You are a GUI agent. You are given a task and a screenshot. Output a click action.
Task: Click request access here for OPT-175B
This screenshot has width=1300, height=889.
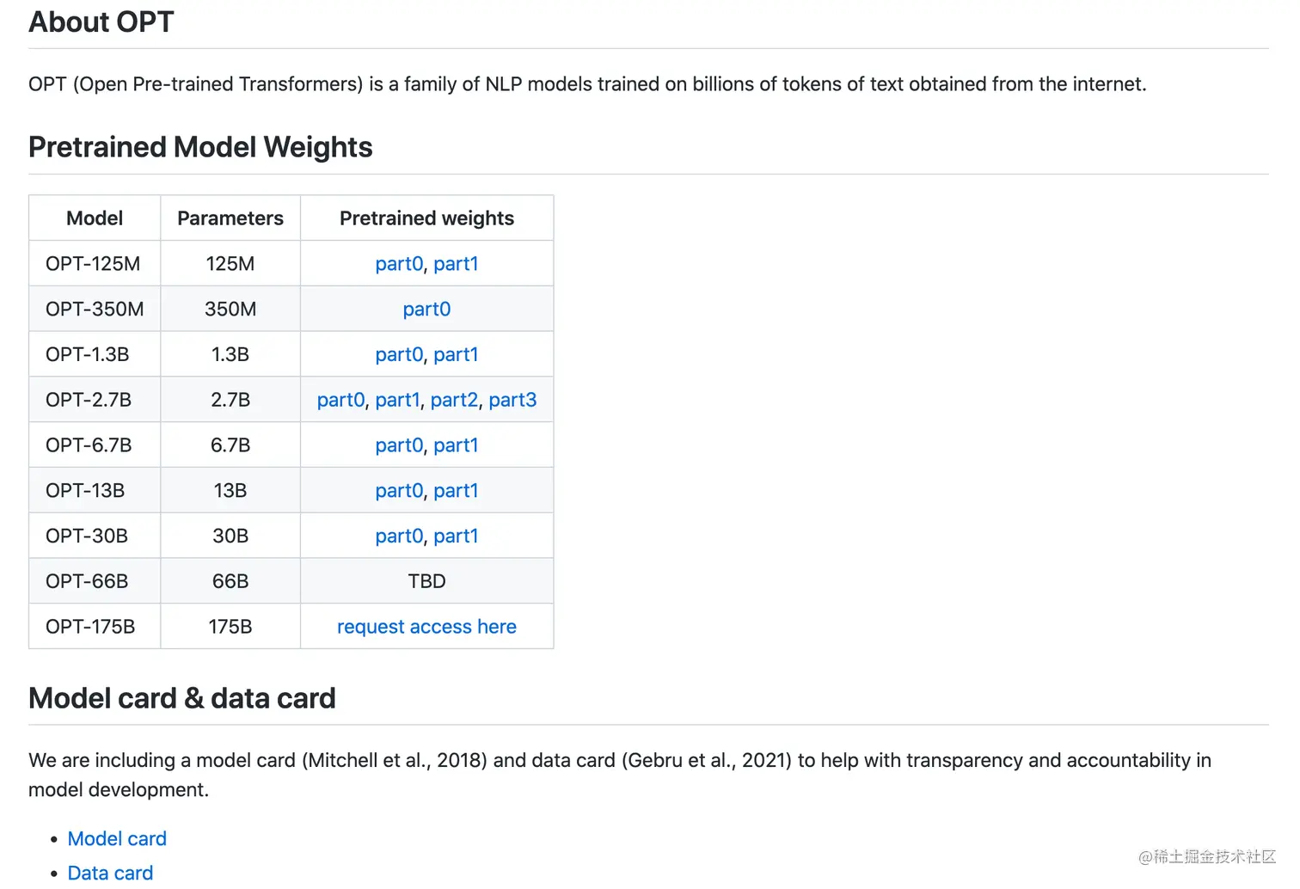(x=426, y=627)
